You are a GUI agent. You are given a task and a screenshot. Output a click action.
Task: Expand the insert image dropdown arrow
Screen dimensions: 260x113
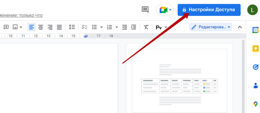tap(21, 27)
